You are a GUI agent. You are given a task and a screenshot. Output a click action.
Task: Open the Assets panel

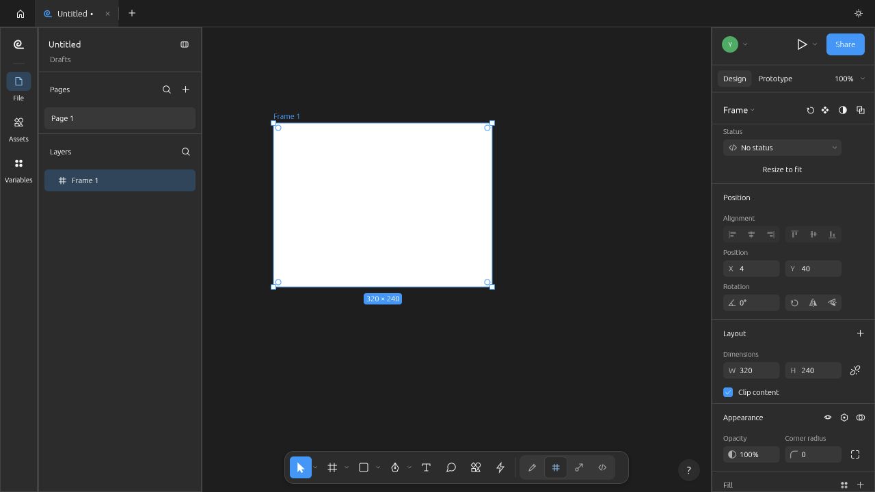tap(18, 128)
